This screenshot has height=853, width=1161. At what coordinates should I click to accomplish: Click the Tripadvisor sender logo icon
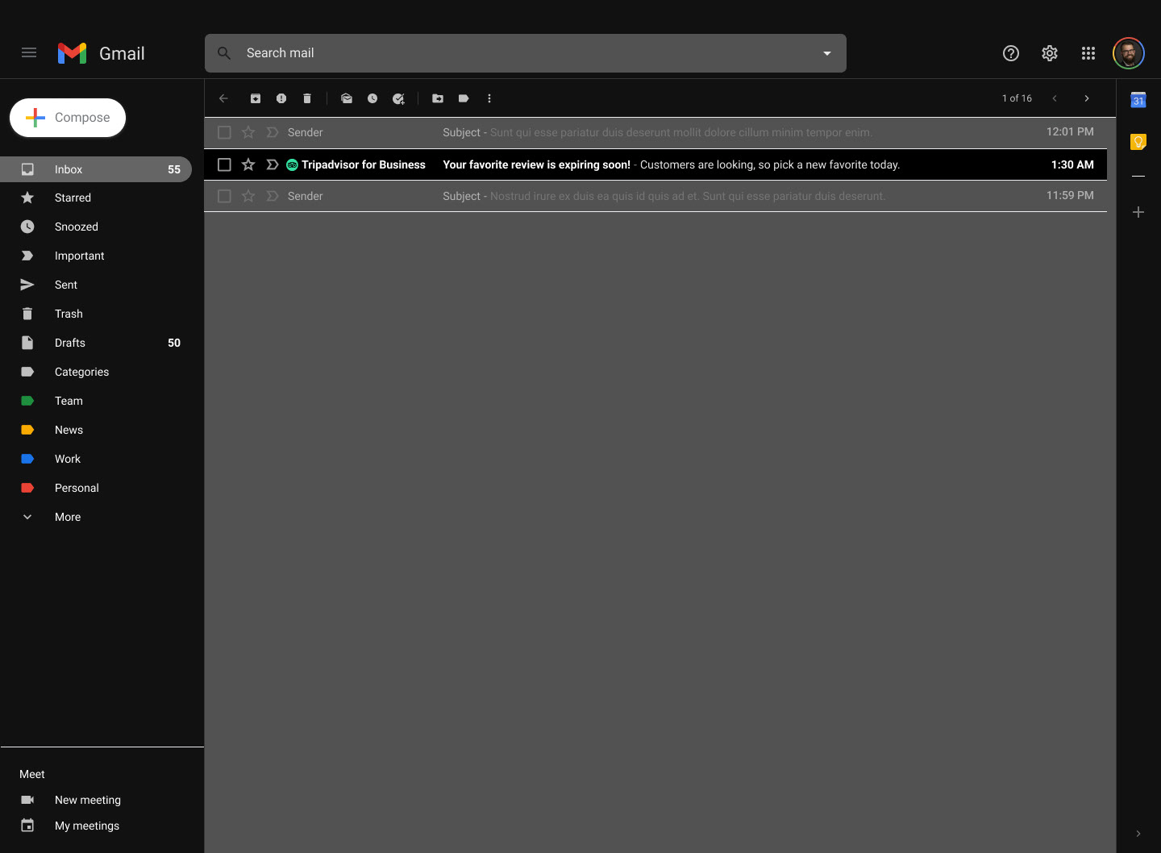[293, 164]
